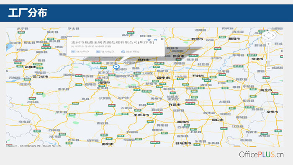The image size is (293, 165).
Task: Click the 郑州市 city label
Action: click(163, 78)
